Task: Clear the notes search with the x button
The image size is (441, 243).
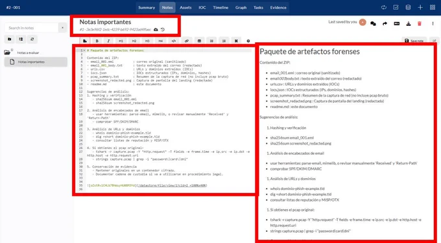Action: click(62, 28)
